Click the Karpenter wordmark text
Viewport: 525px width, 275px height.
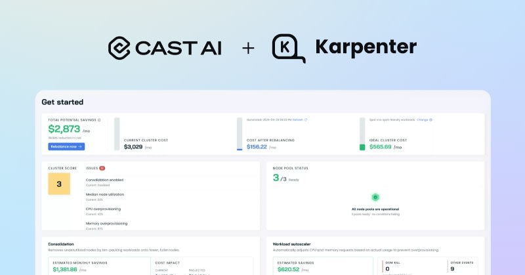(366, 47)
